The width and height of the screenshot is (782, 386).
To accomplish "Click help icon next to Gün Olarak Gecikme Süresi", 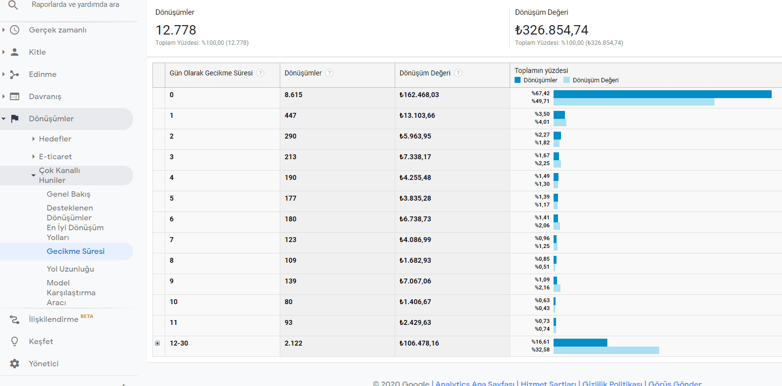I will click(261, 73).
